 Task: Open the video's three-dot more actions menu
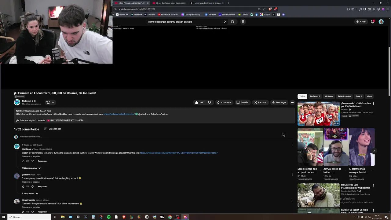[x=292, y=102]
